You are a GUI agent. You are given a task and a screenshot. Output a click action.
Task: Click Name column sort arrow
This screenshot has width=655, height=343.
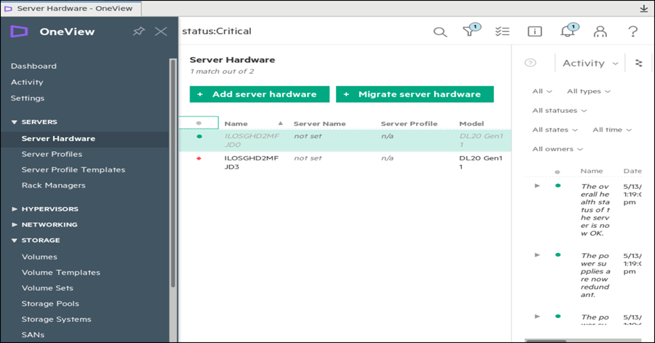280,123
